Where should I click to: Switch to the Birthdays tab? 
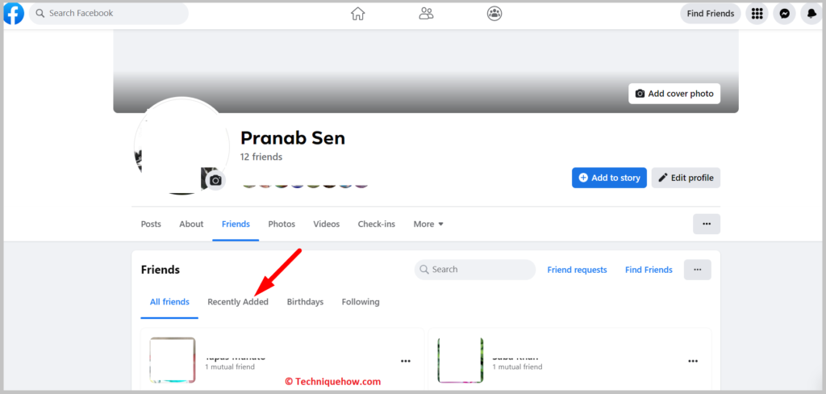(x=305, y=302)
